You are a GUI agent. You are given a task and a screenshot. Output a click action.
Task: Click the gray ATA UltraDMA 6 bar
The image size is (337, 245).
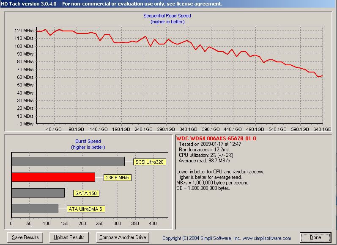point(35,209)
